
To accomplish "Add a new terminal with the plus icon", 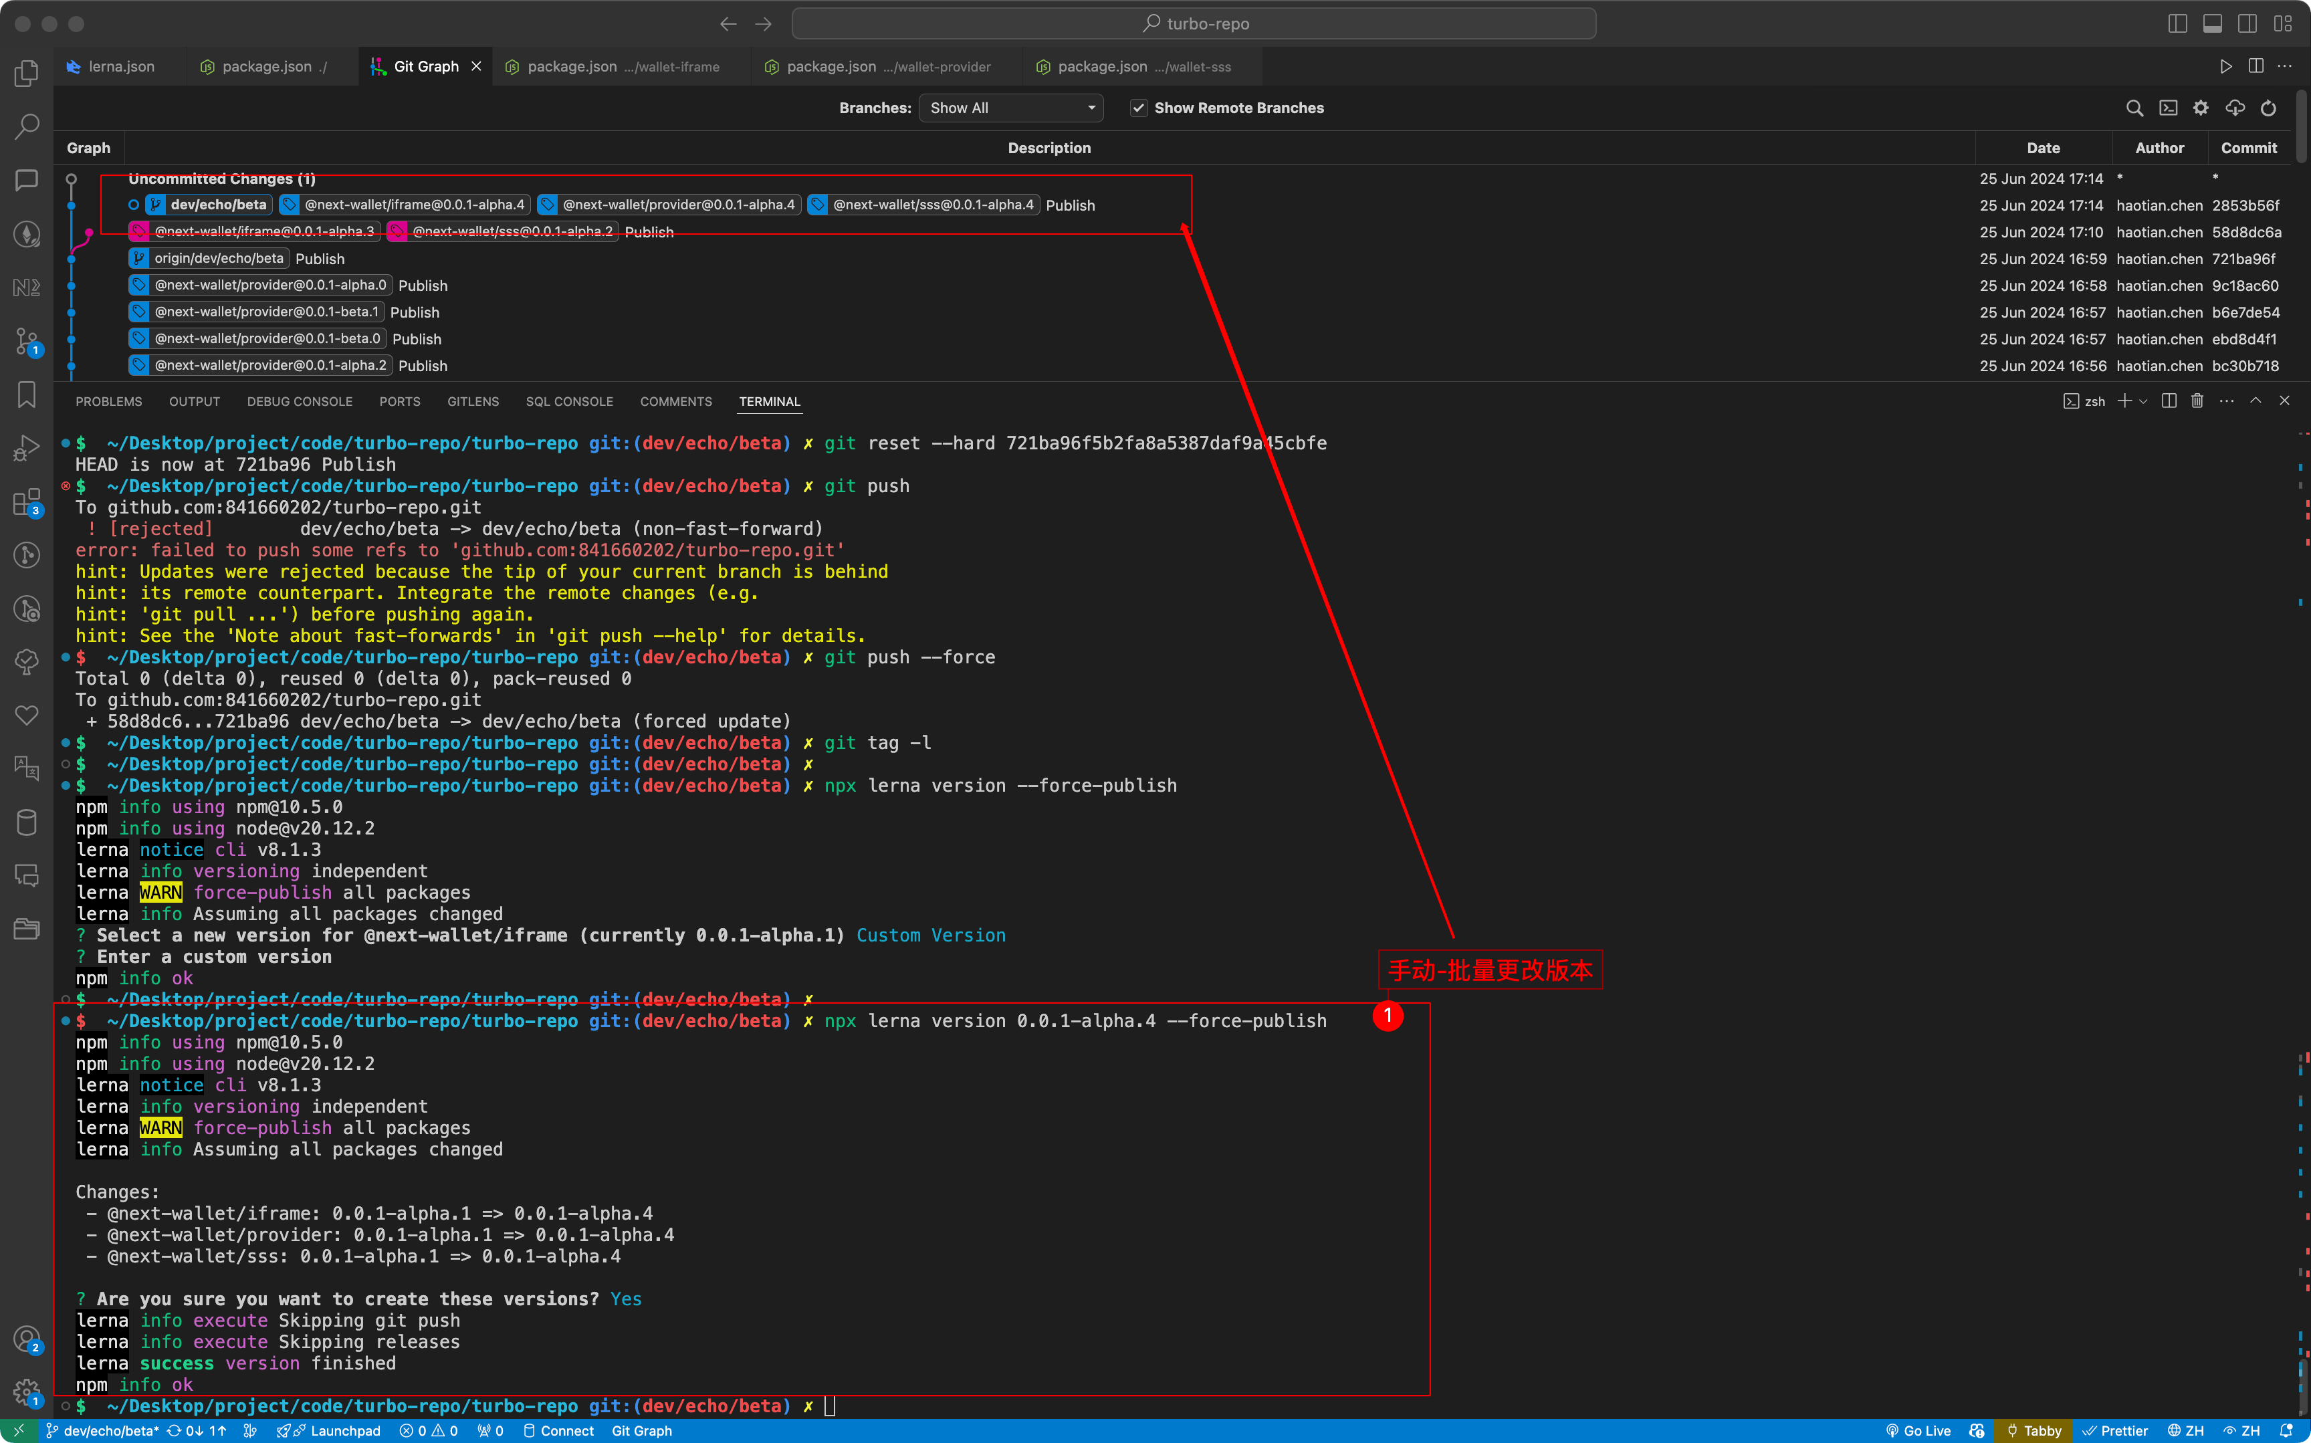I will [2124, 401].
